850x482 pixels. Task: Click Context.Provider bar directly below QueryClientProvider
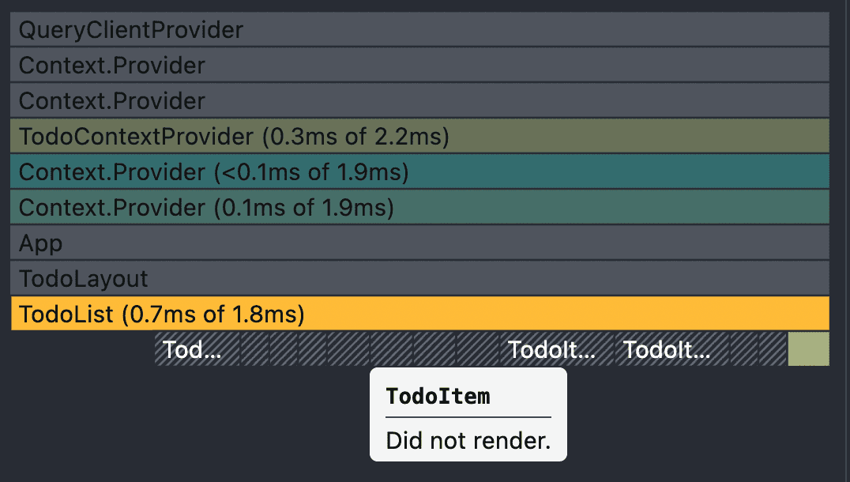pos(419,65)
